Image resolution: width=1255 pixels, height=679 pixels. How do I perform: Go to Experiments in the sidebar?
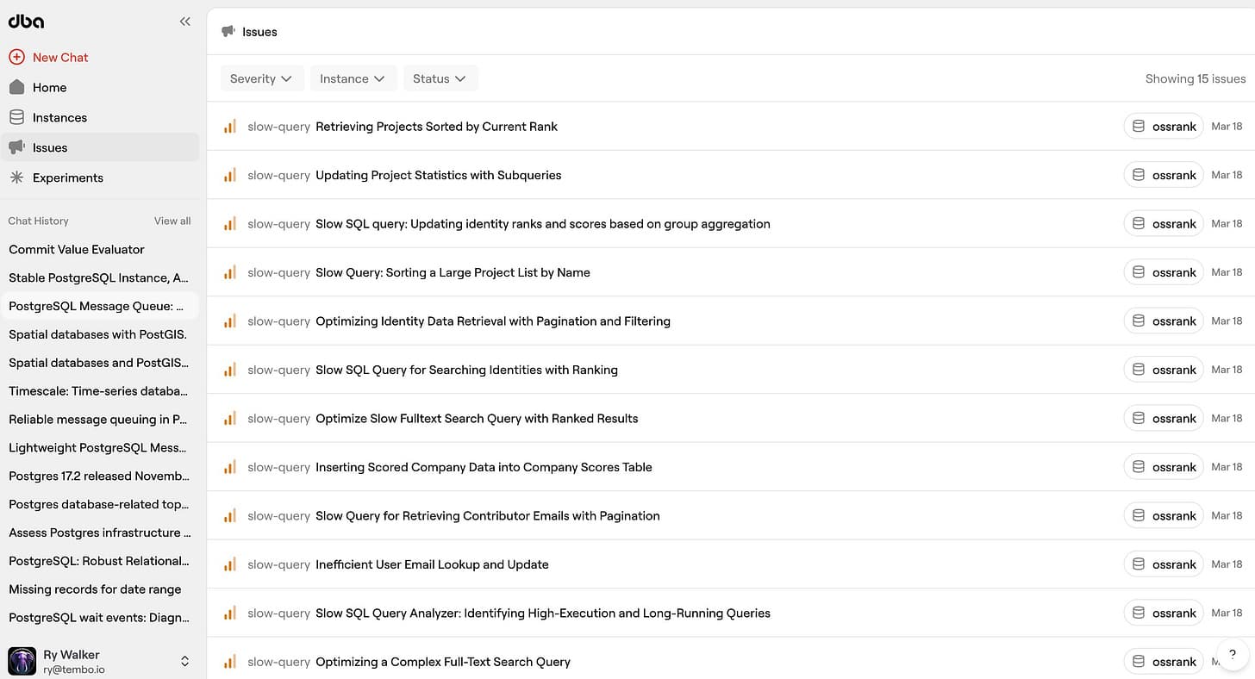point(100,178)
